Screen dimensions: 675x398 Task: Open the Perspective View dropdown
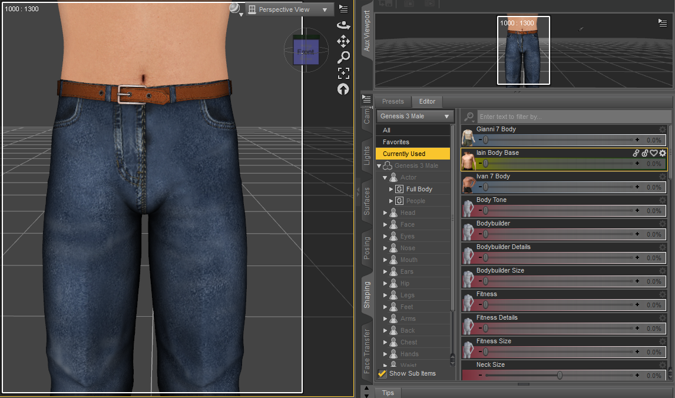(289, 9)
